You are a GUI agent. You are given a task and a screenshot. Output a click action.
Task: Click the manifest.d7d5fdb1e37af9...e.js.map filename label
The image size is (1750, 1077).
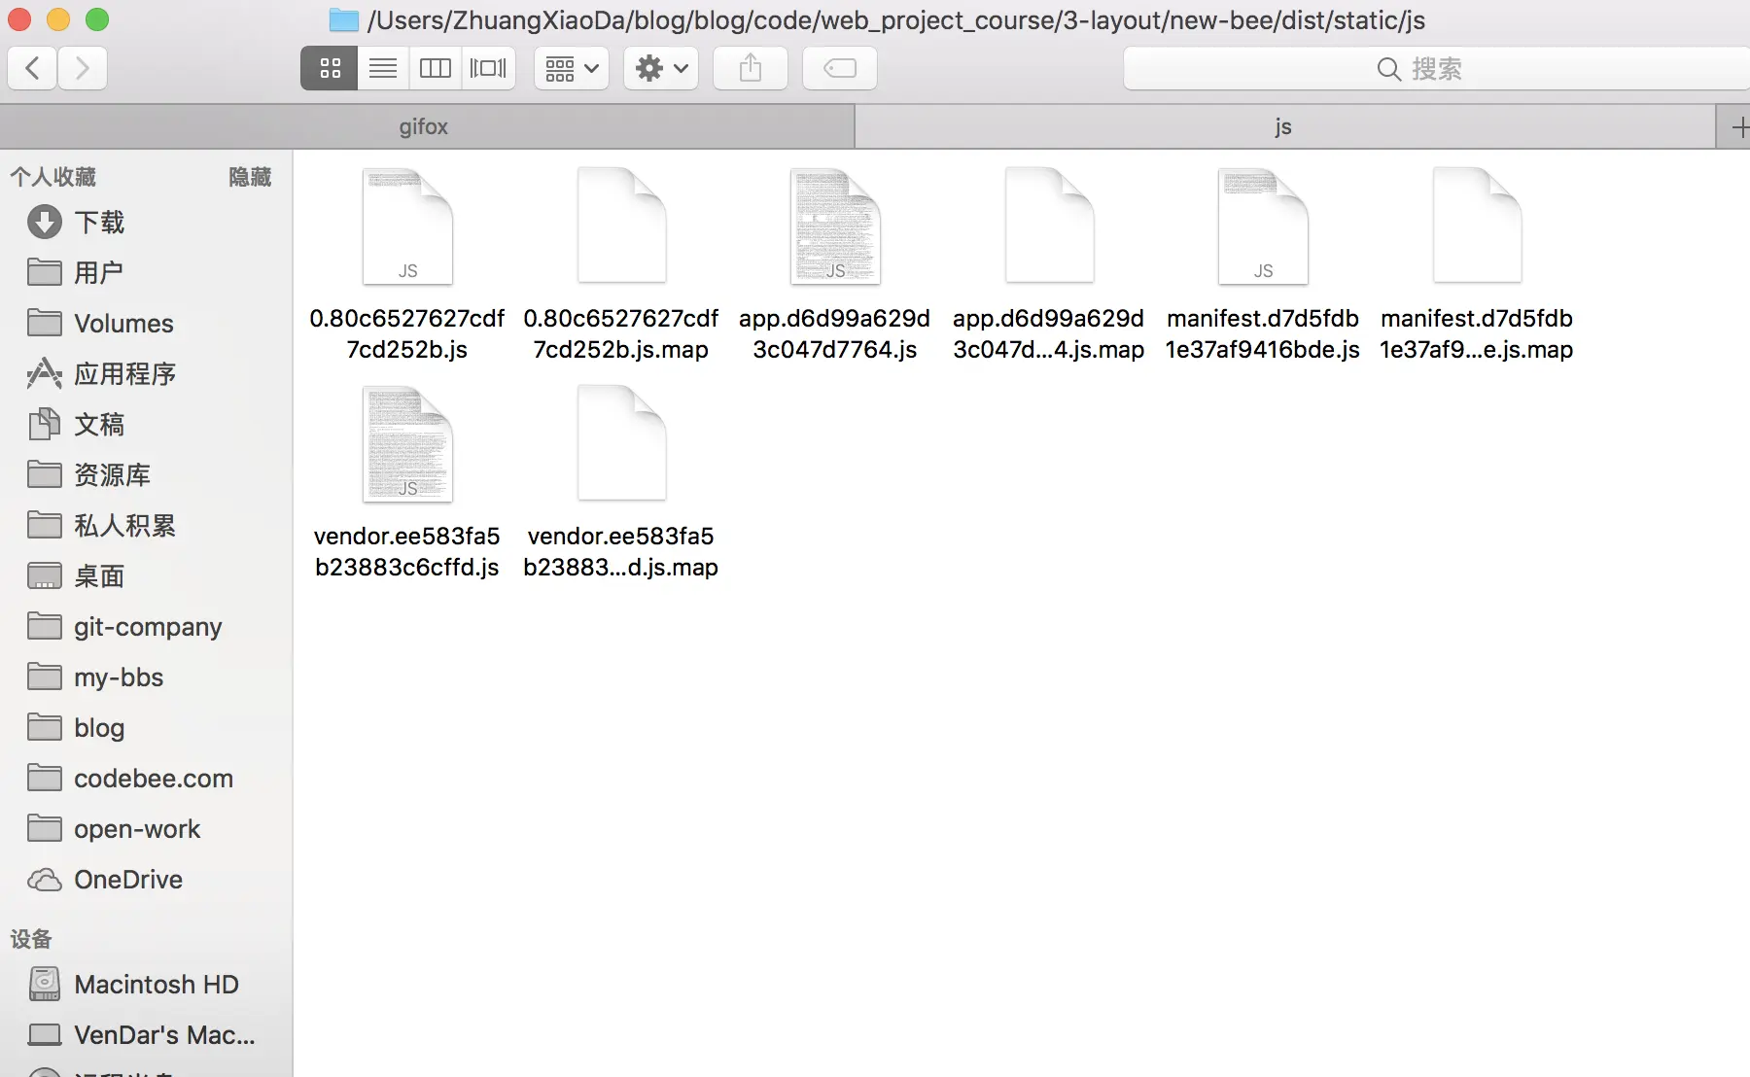[1477, 333]
